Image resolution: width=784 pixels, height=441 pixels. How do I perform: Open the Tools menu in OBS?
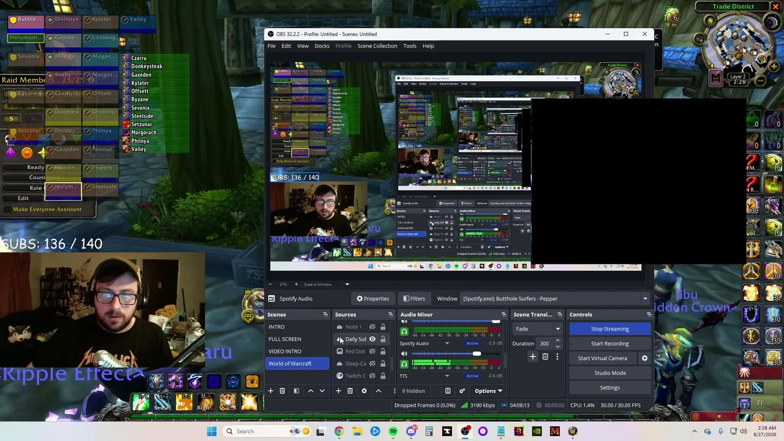click(x=410, y=46)
